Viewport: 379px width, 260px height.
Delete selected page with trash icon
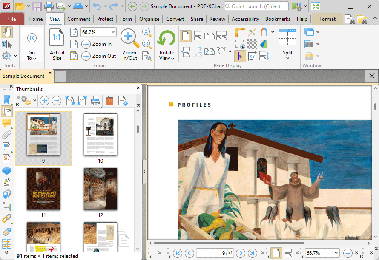pyautogui.click(x=109, y=101)
